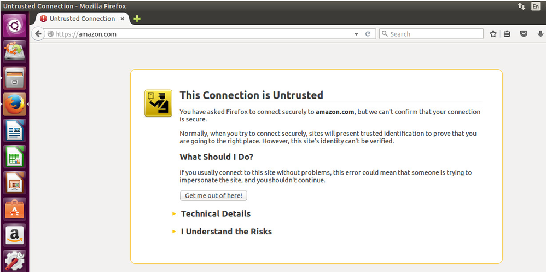Open Ubuntu Software Center in the dock
The height and width of the screenshot is (272, 546).
click(14, 210)
